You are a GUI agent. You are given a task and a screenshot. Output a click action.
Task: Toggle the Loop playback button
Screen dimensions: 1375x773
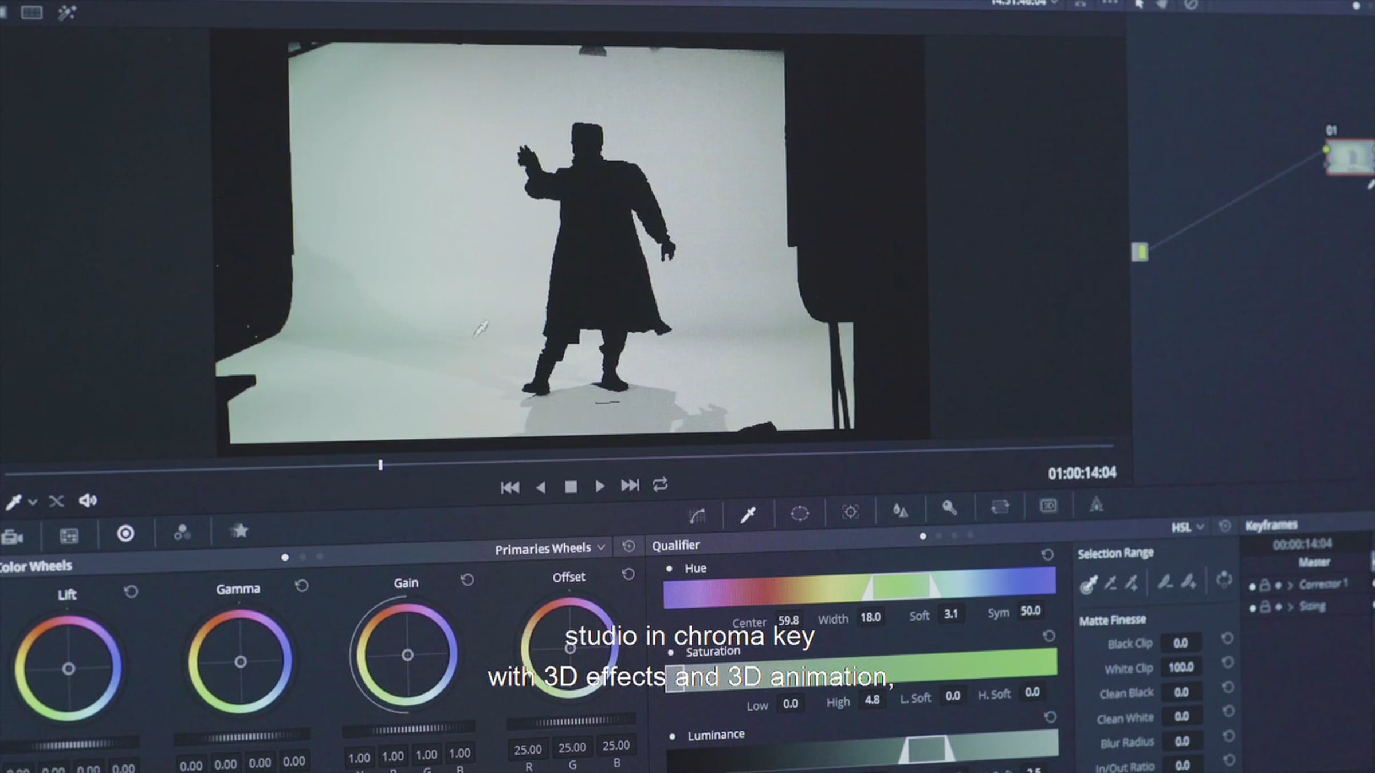coord(660,485)
